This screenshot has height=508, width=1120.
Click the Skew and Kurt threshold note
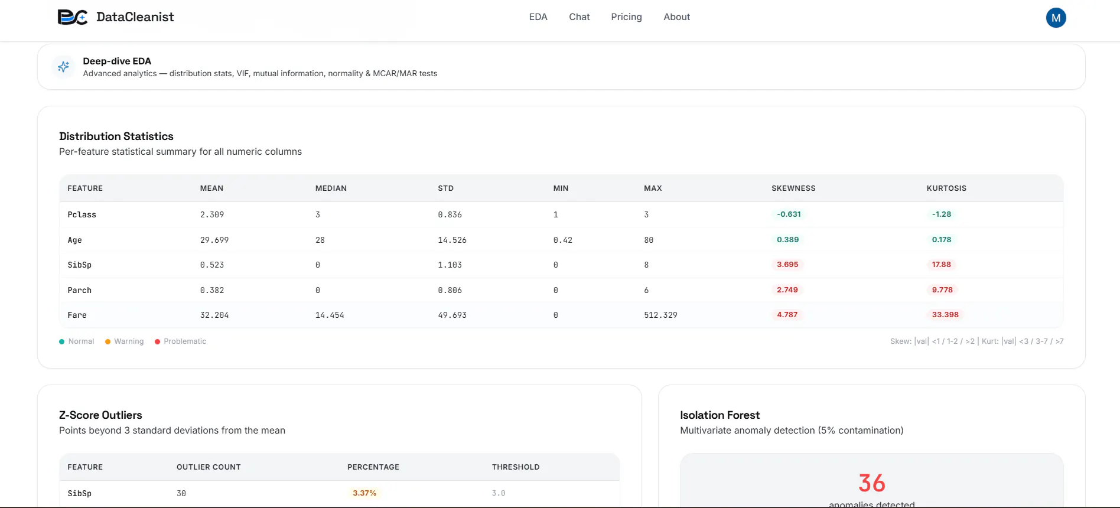[x=977, y=341]
